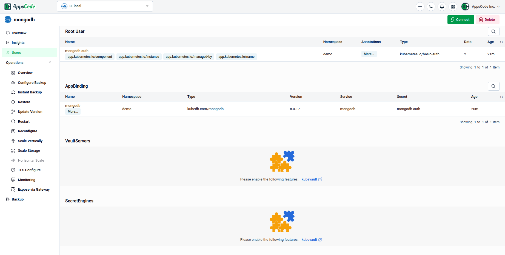This screenshot has height=255, width=505.
Task: Open the Root User search icon
Action: (x=493, y=31)
